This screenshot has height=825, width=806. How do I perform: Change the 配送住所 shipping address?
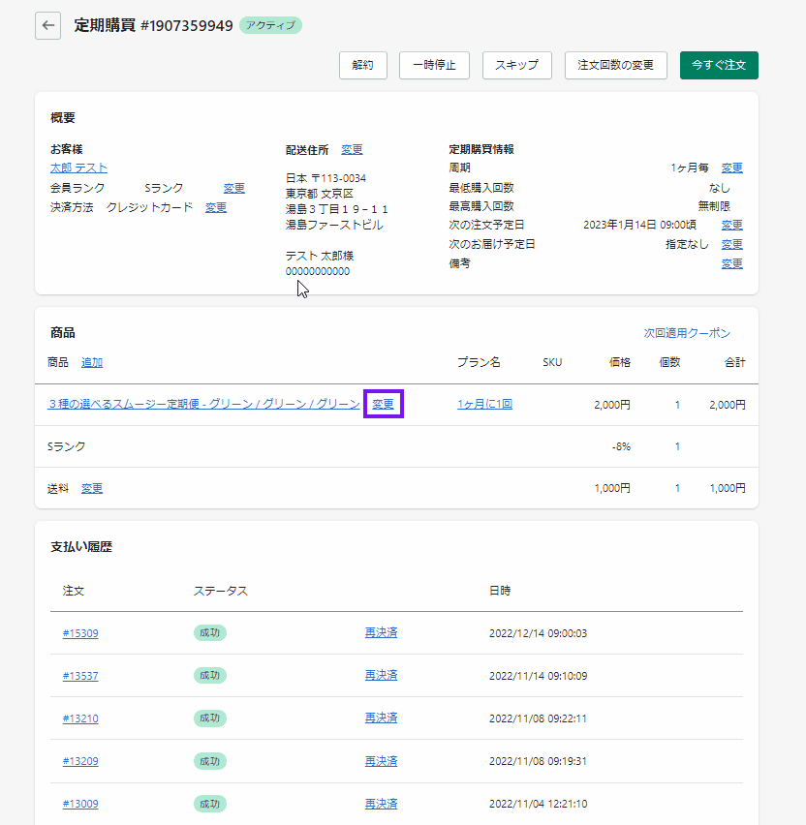352,149
